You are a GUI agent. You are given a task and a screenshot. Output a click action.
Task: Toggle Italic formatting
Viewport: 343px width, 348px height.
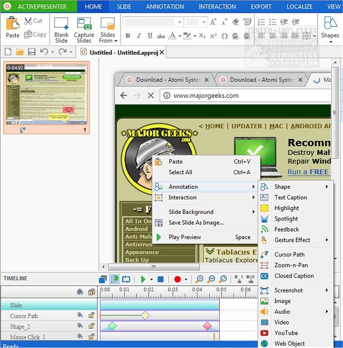click(139, 36)
